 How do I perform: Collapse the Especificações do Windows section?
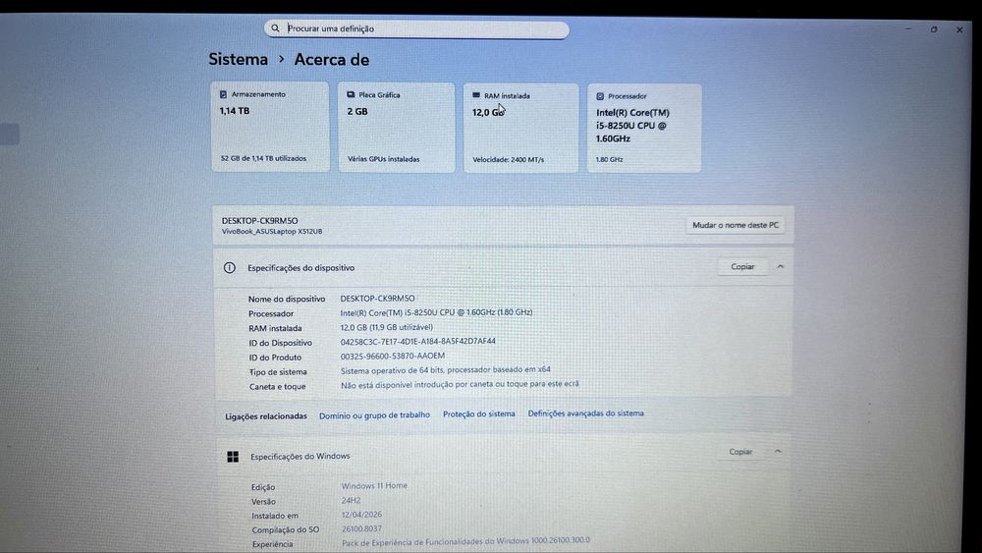click(778, 451)
